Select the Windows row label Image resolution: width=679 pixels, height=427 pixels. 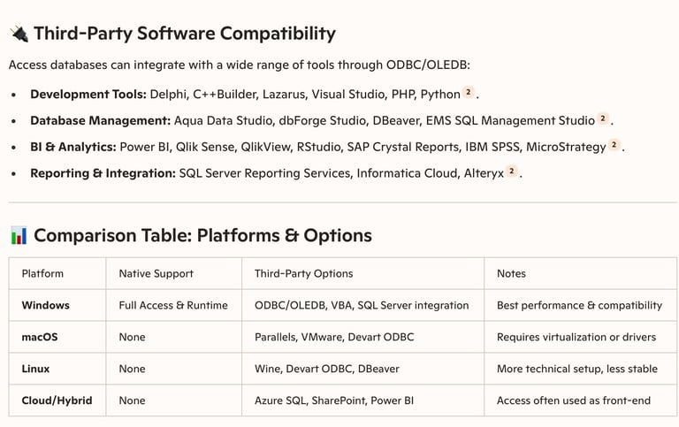pos(45,306)
